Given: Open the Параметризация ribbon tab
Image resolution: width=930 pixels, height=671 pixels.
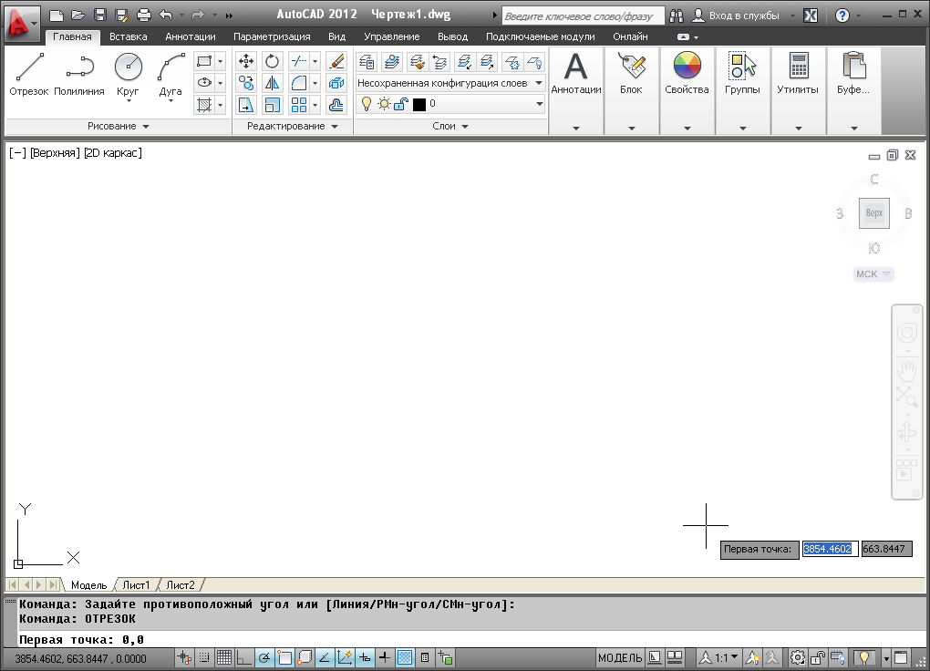Looking at the screenshot, I should (272, 36).
